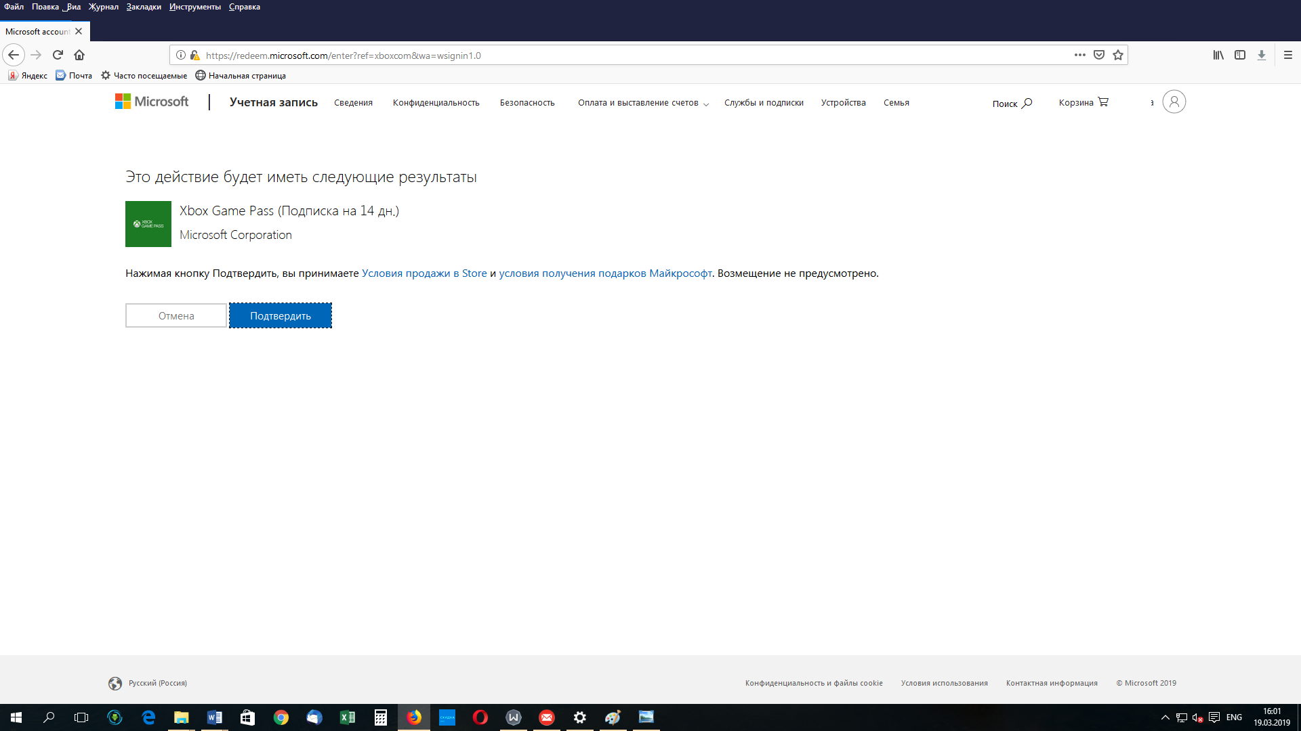This screenshot has height=731, width=1301.
Task: Open Яндекс bookmark
Action: click(28, 76)
